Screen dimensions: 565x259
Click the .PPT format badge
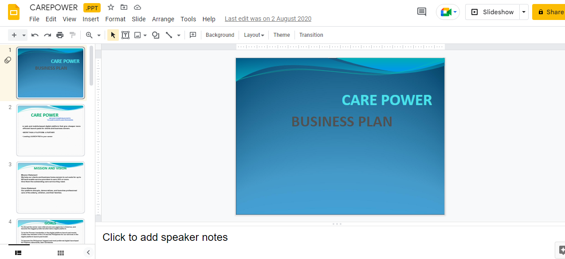(92, 8)
